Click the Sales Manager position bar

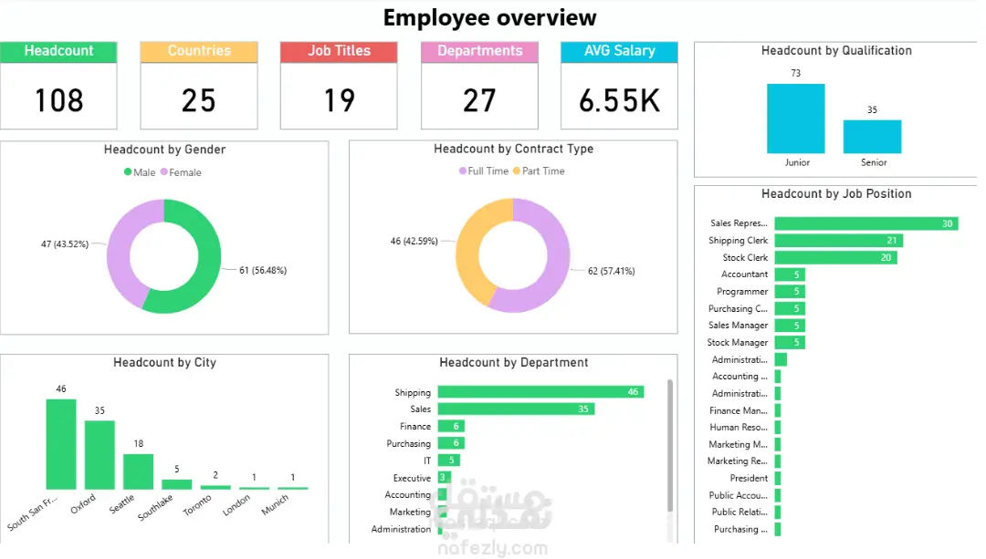coord(790,326)
